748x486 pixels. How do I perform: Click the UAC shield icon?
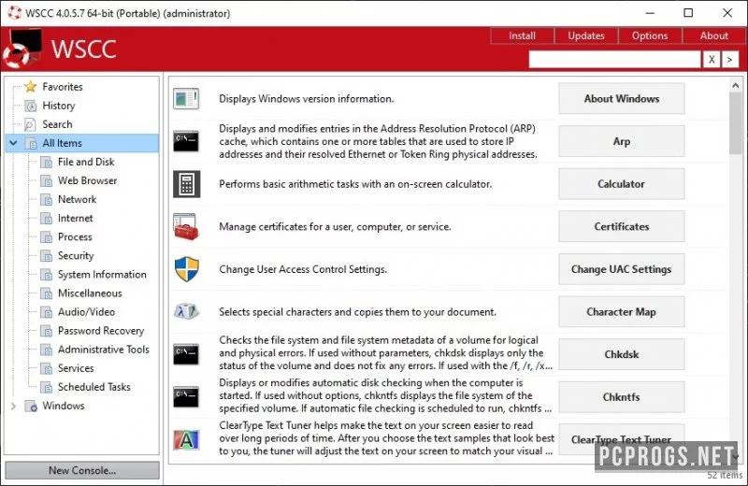186,269
